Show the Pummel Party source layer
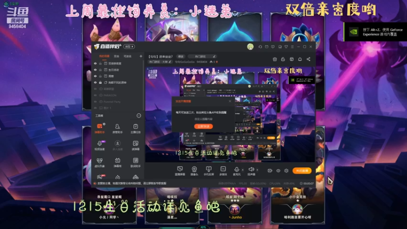The height and width of the screenshot is (229, 407). pos(95,102)
